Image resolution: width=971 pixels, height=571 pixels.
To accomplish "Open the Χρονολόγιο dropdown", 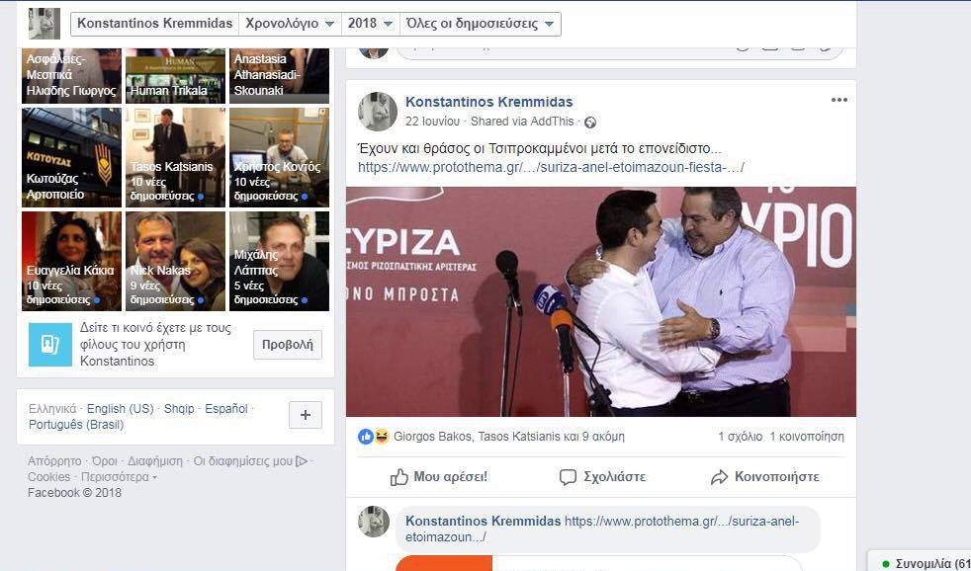I will click(290, 24).
